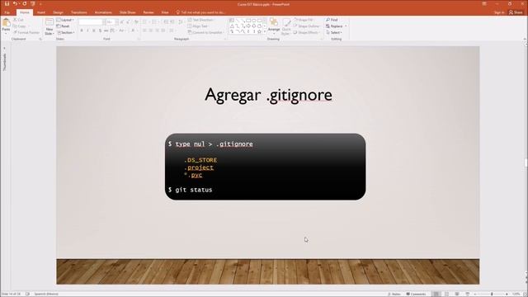Click the zoom slider handle
The height and width of the screenshot is (297, 528).
pyautogui.click(x=492, y=294)
